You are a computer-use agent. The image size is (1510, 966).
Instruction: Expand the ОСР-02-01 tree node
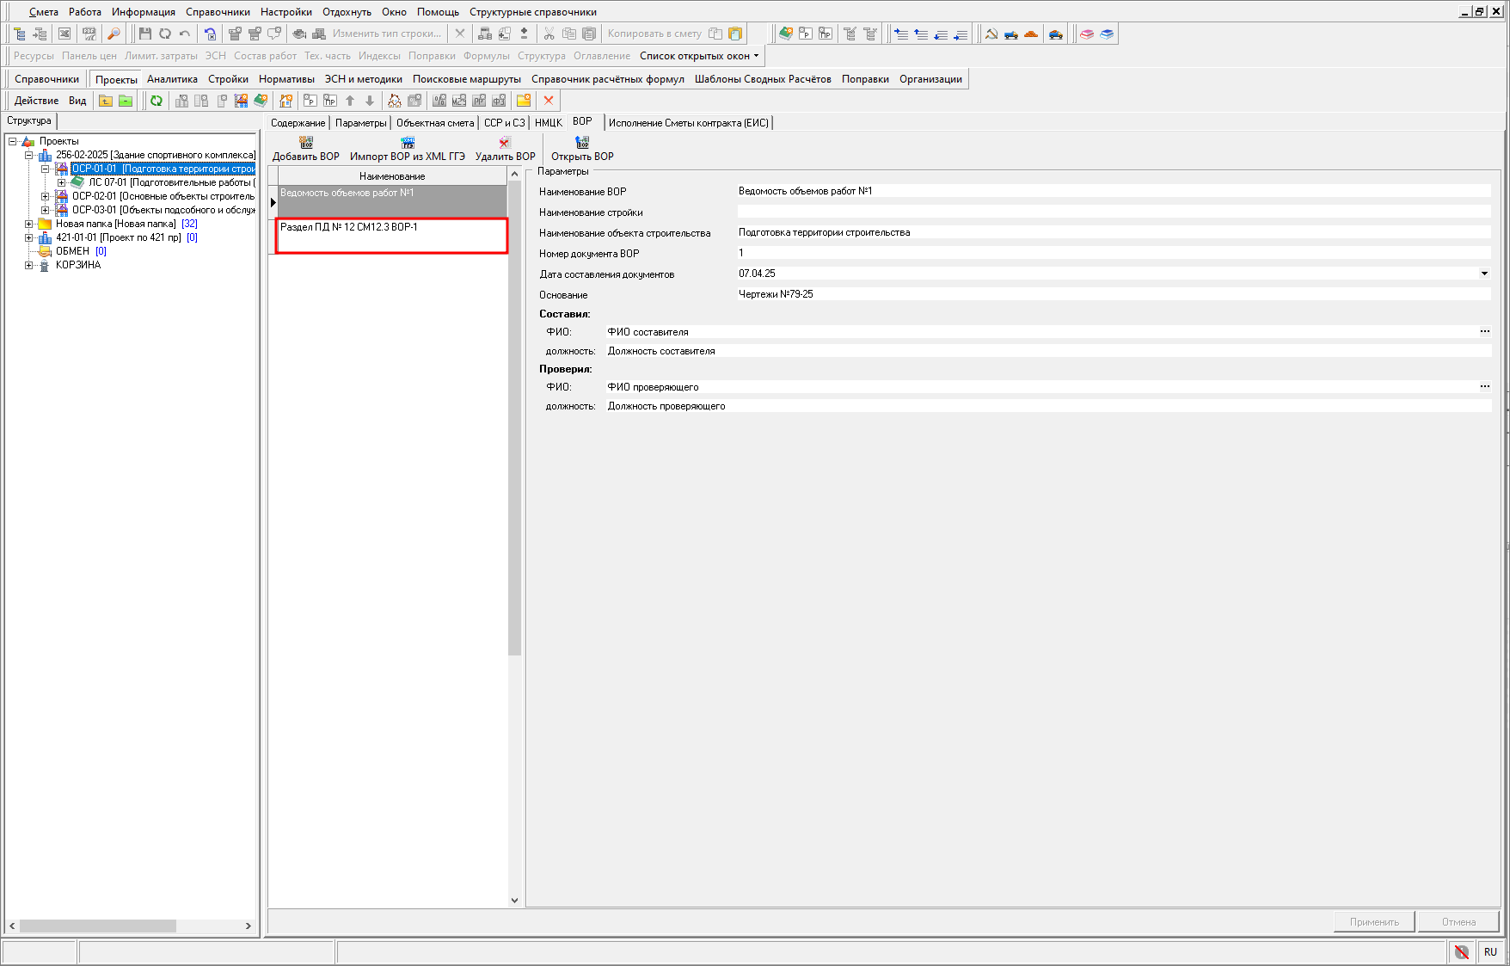pyautogui.click(x=46, y=196)
